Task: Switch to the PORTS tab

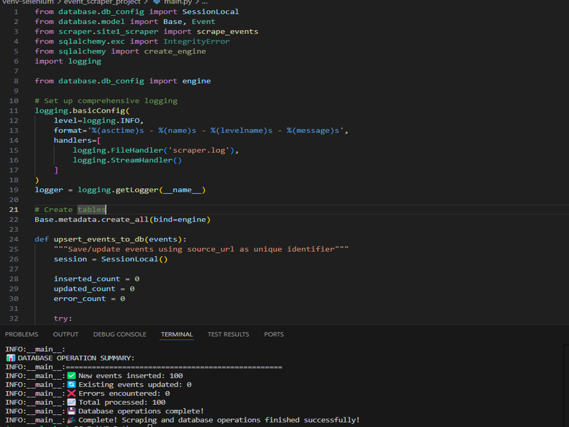Action: pos(274,334)
